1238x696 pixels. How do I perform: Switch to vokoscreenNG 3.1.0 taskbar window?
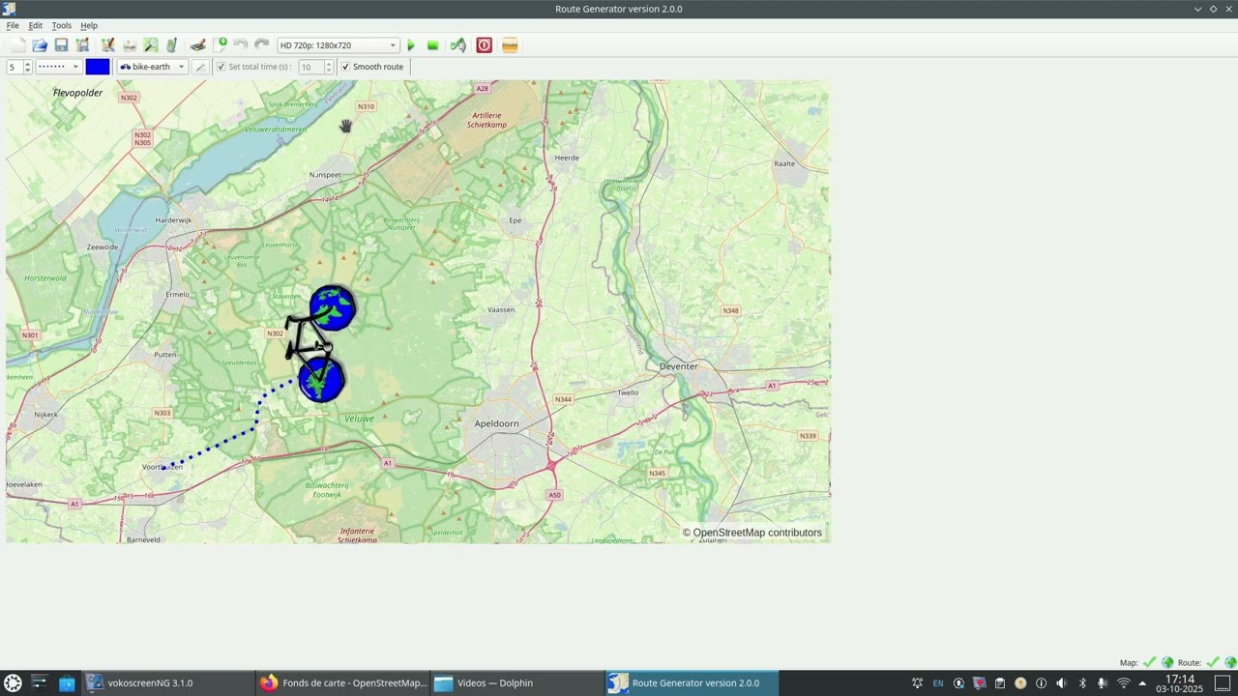tap(168, 682)
